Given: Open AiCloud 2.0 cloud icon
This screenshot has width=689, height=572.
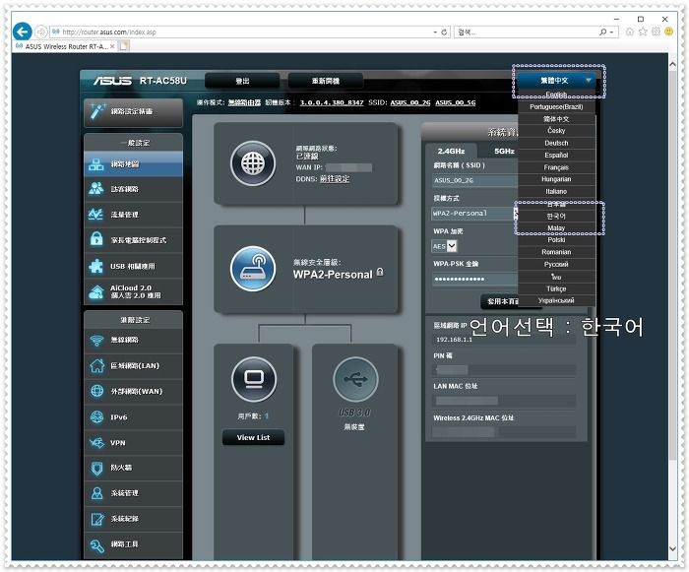Looking at the screenshot, I should pyautogui.click(x=95, y=292).
